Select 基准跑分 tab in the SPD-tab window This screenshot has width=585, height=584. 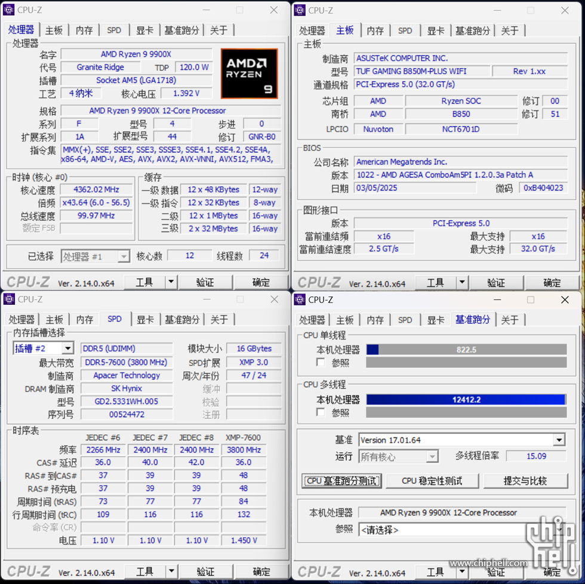point(182,320)
